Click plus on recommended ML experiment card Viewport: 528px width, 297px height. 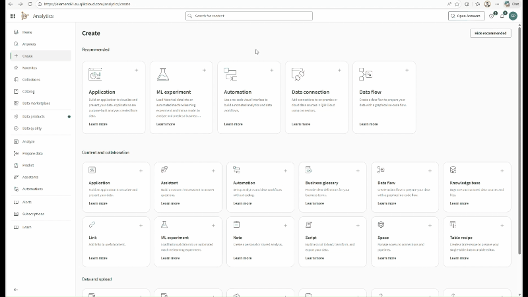(204, 71)
